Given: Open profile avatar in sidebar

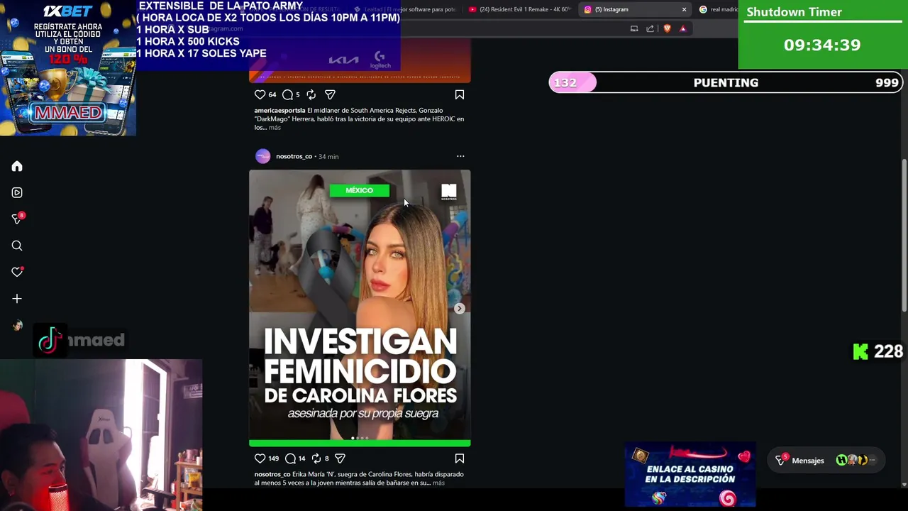Looking at the screenshot, I should (x=17, y=326).
